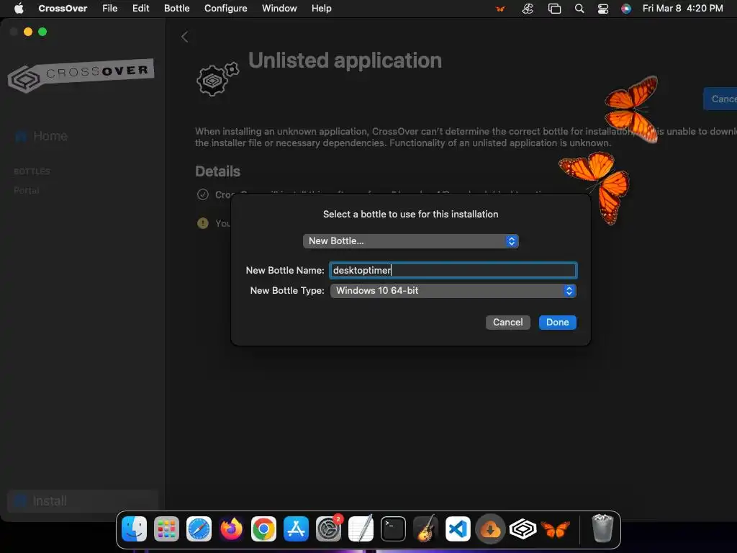Click the menu bar icon left of stacked windows
Image resolution: width=737 pixels, height=553 pixels.
pos(528,9)
